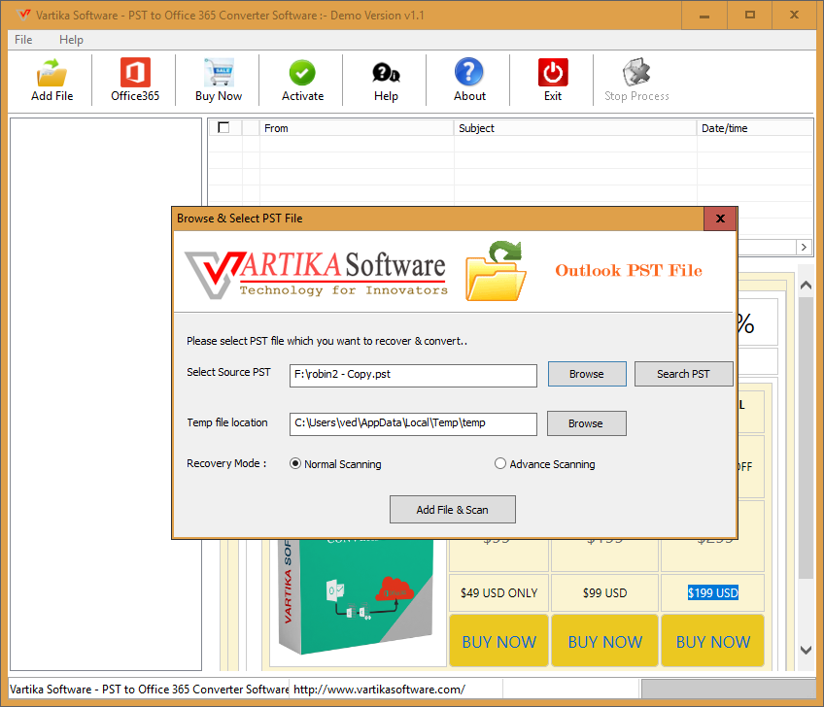Click BUY NOW under $199 USD

[x=712, y=641]
